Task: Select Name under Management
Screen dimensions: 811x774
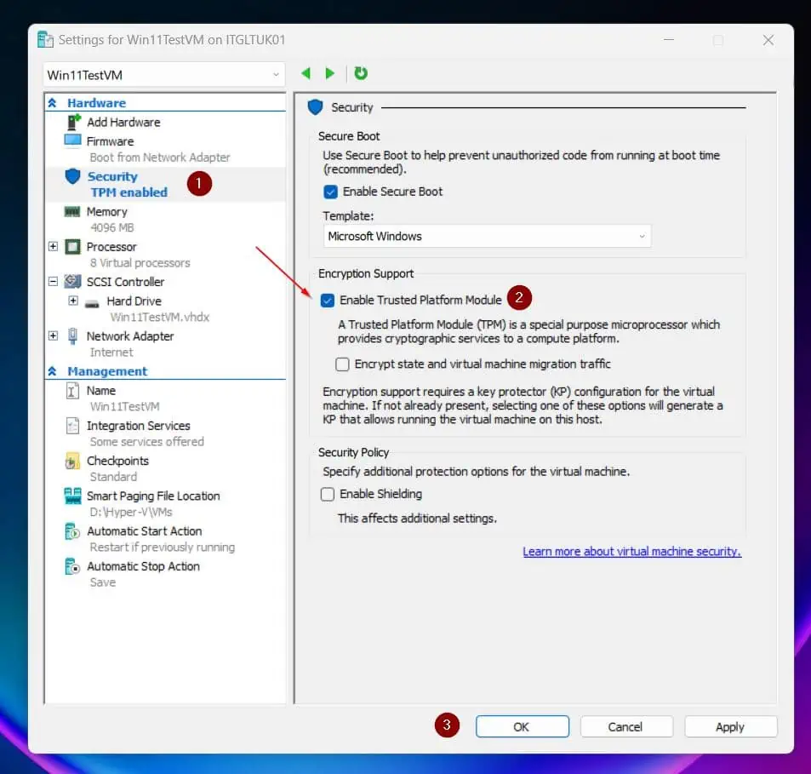Action: tap(101, 391)
